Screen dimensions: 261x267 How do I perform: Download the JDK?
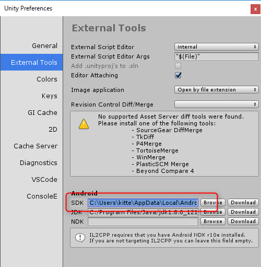click(243, 212)
